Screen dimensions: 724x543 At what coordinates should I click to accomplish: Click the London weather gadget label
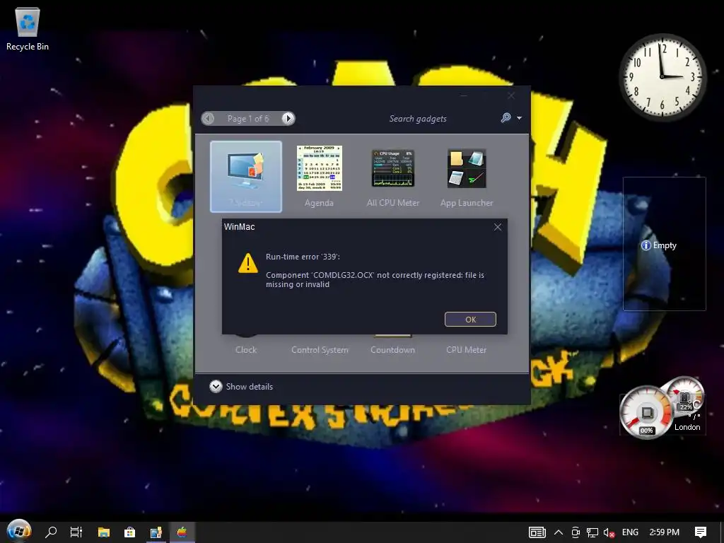coord(687,427)
